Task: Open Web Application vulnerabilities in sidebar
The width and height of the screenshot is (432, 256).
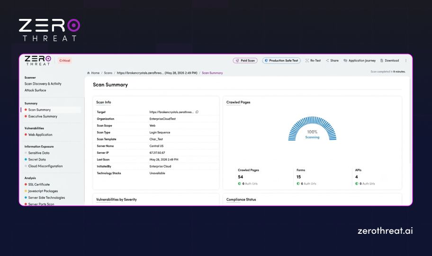Action: [40, 134]
